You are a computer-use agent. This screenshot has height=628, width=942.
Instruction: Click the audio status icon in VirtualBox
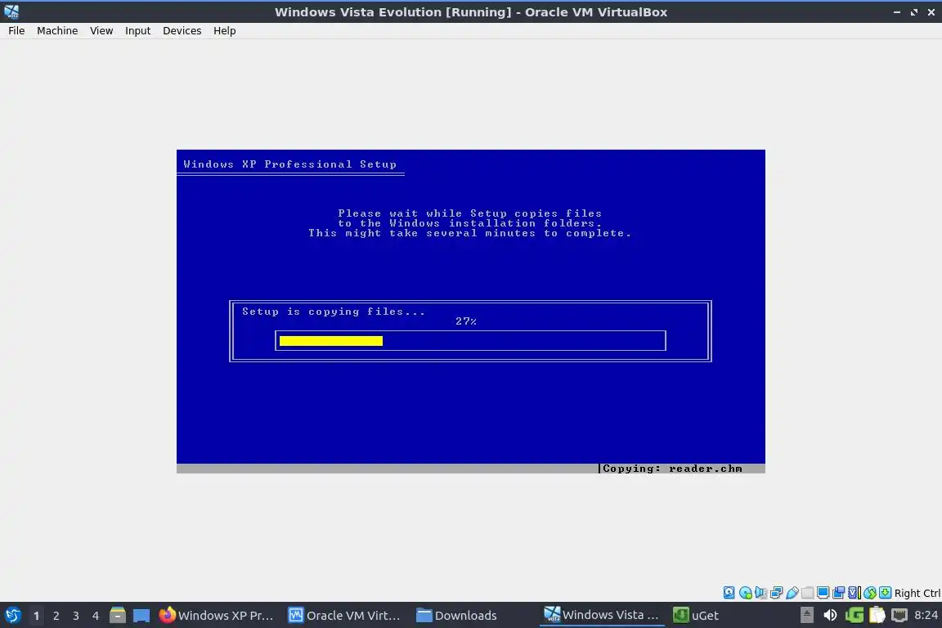pos(761,593)
